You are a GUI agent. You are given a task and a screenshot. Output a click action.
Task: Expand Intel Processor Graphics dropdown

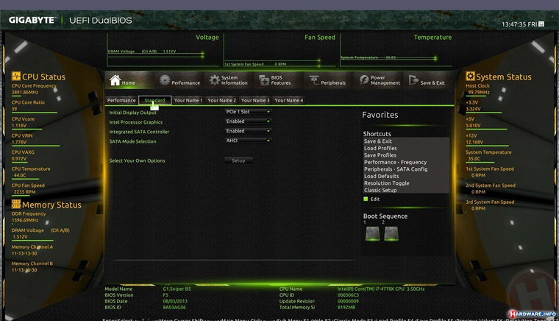tap(248, 121)
